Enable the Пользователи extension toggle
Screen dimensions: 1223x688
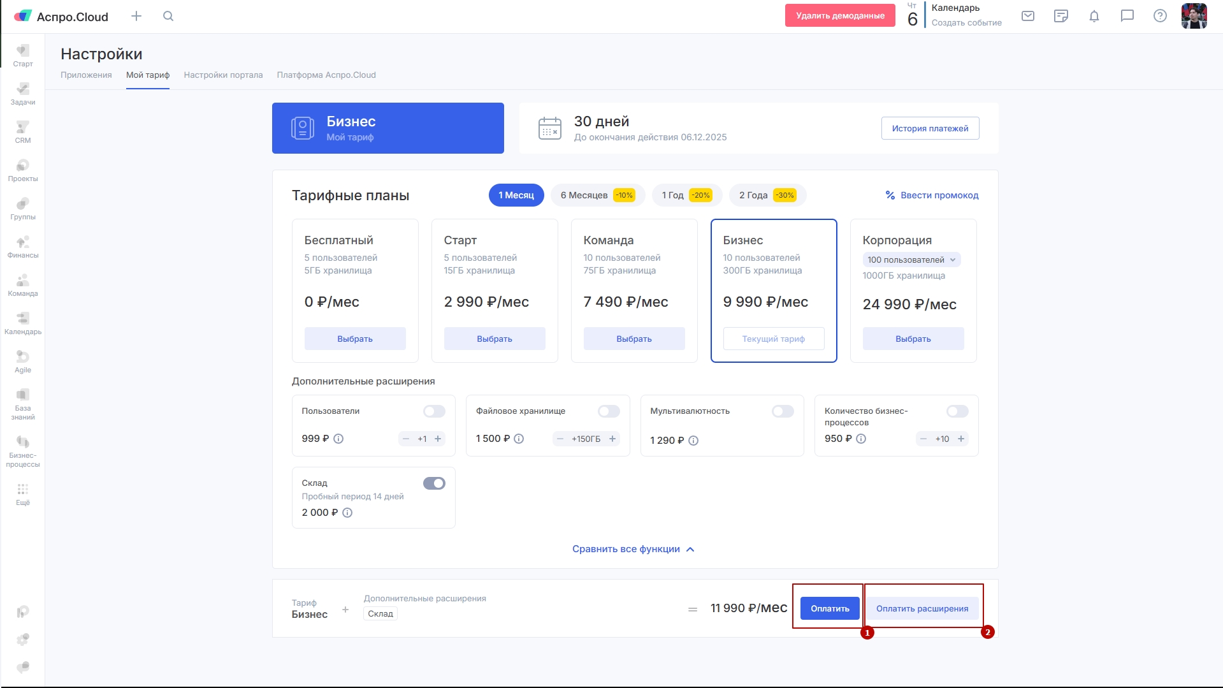434,412
